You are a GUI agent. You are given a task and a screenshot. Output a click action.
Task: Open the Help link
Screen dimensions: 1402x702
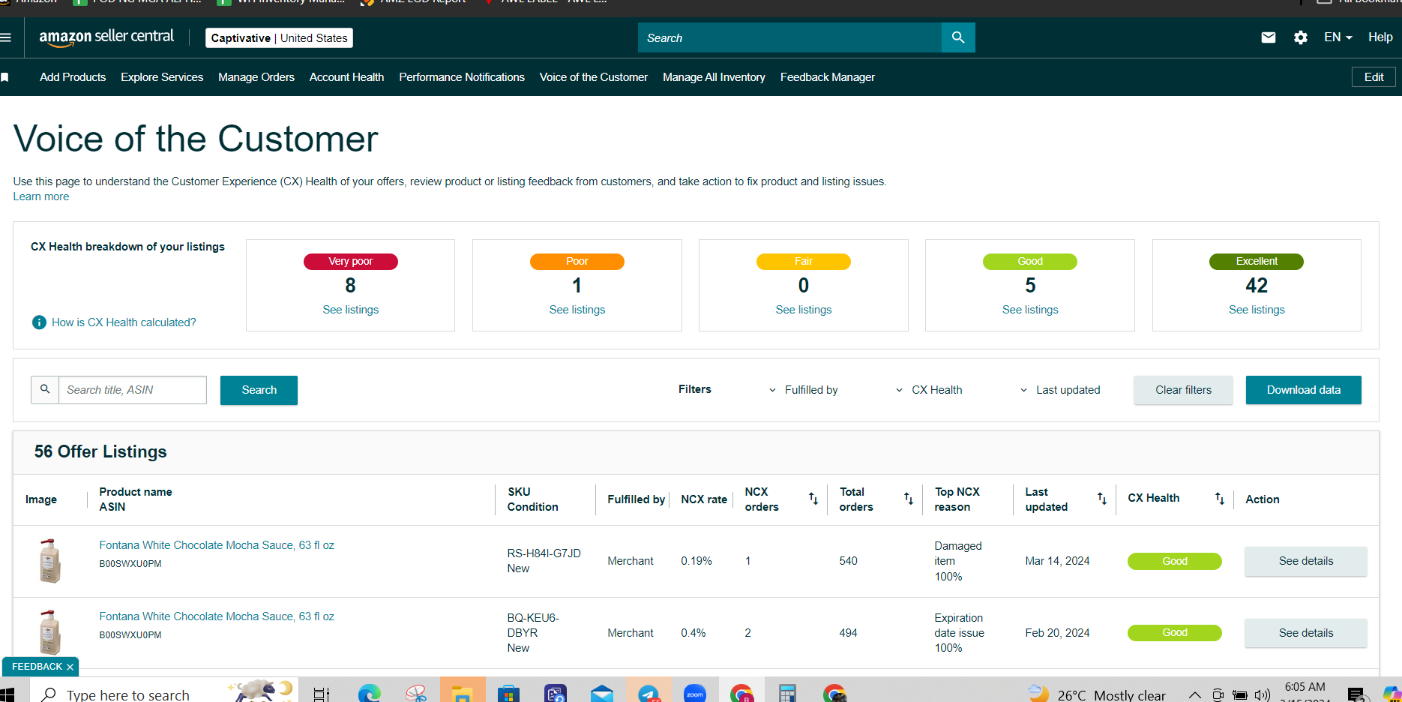click(x=1380, y=37)
